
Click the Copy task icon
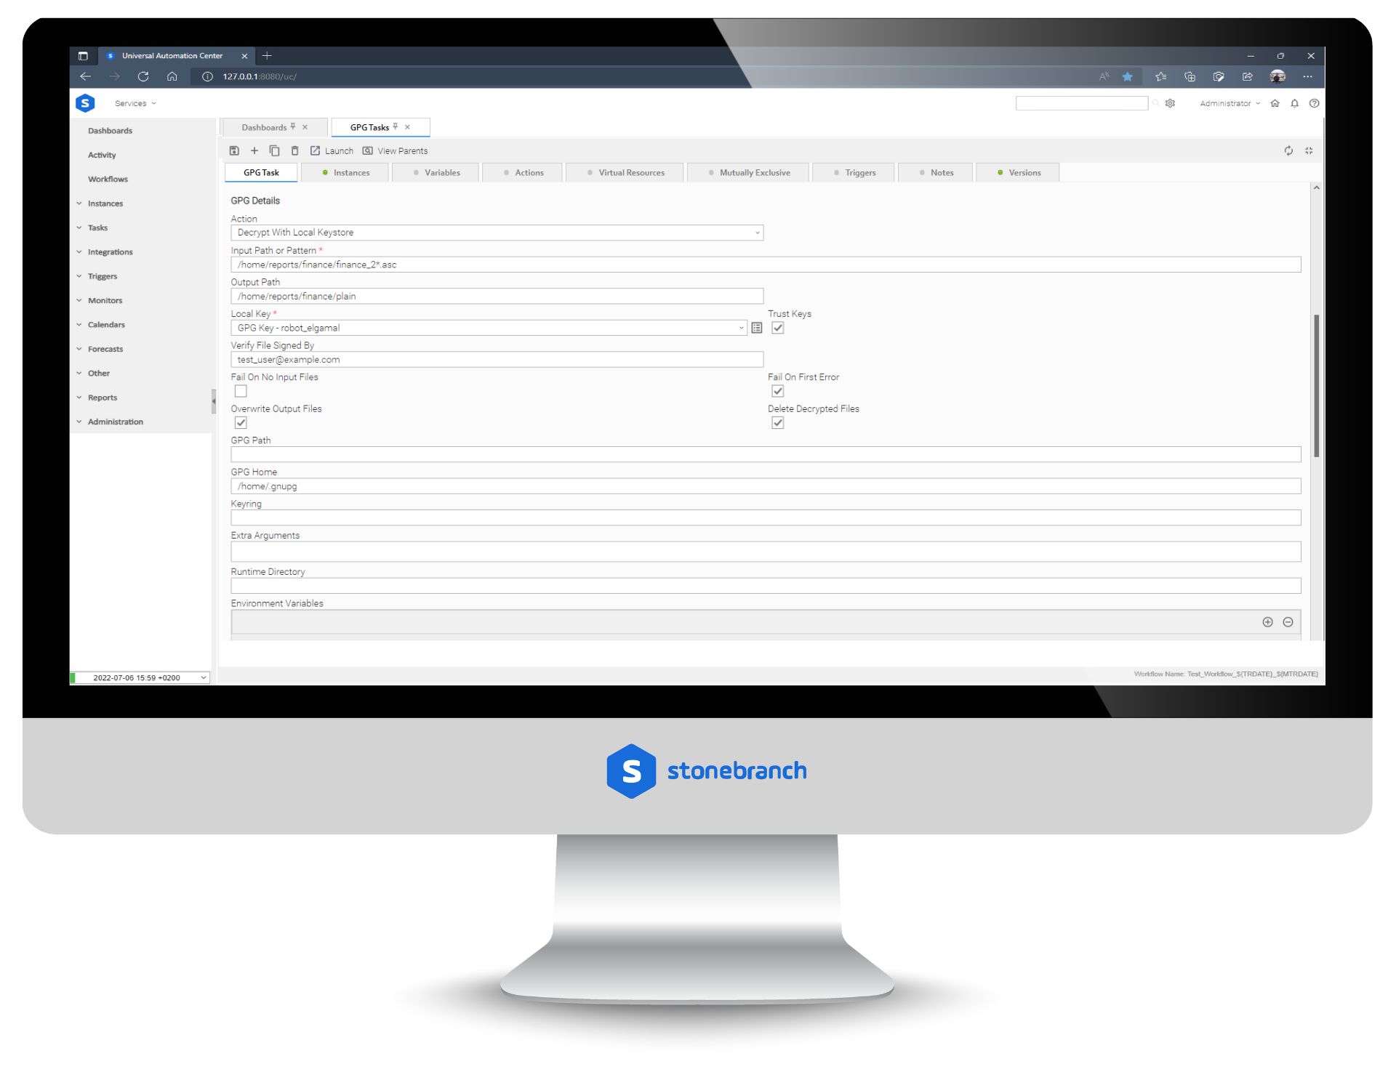point(275,150)
